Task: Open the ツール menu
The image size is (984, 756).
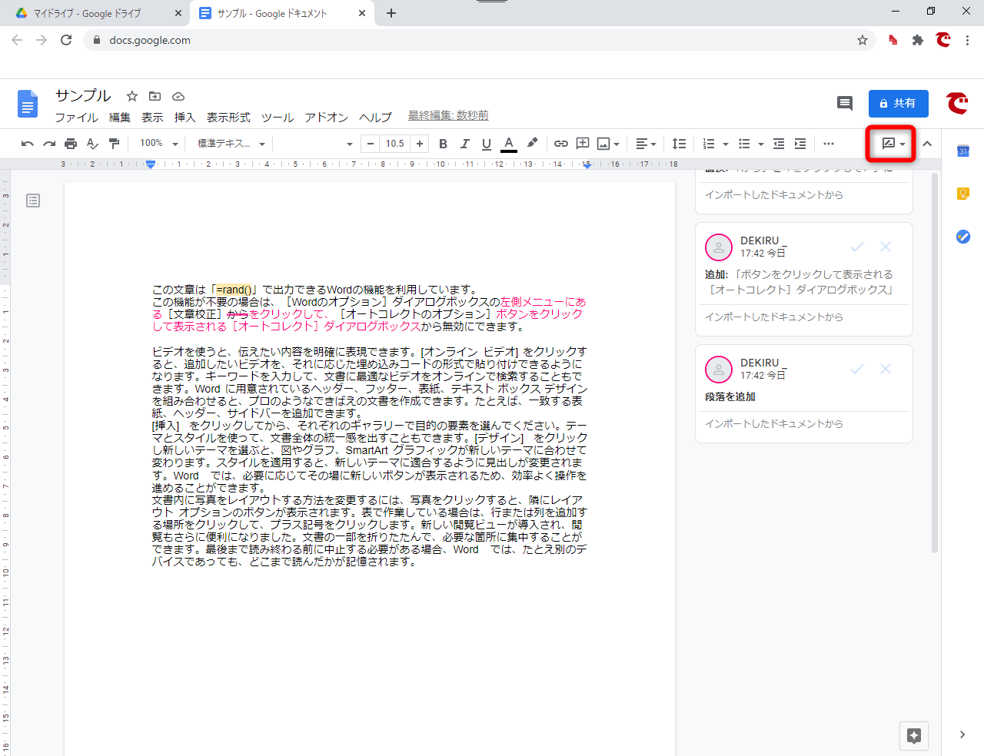Action: (278, 118)
